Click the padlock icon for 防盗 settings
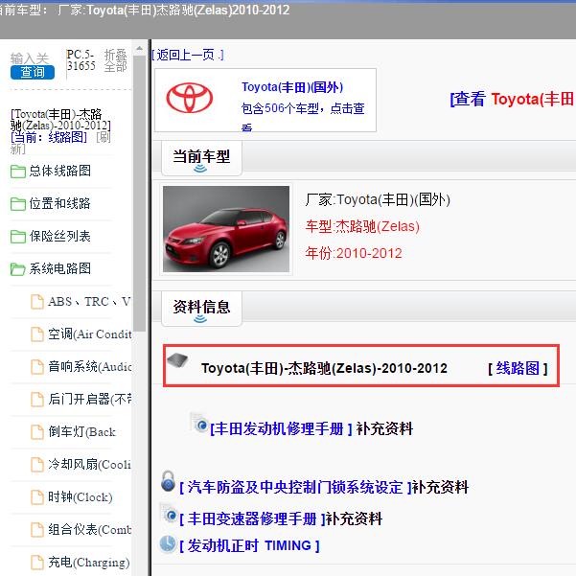The image size is (576, 576). [169, 481]
